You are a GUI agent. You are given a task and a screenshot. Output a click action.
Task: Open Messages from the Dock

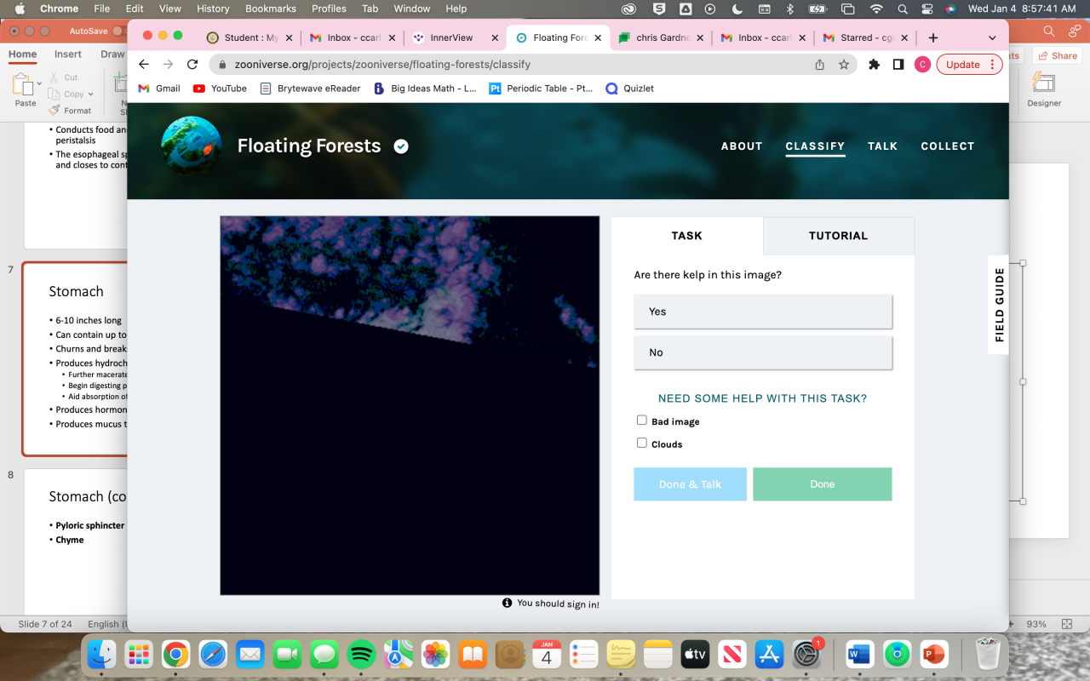pyautogui.click(x=324, y=655)
